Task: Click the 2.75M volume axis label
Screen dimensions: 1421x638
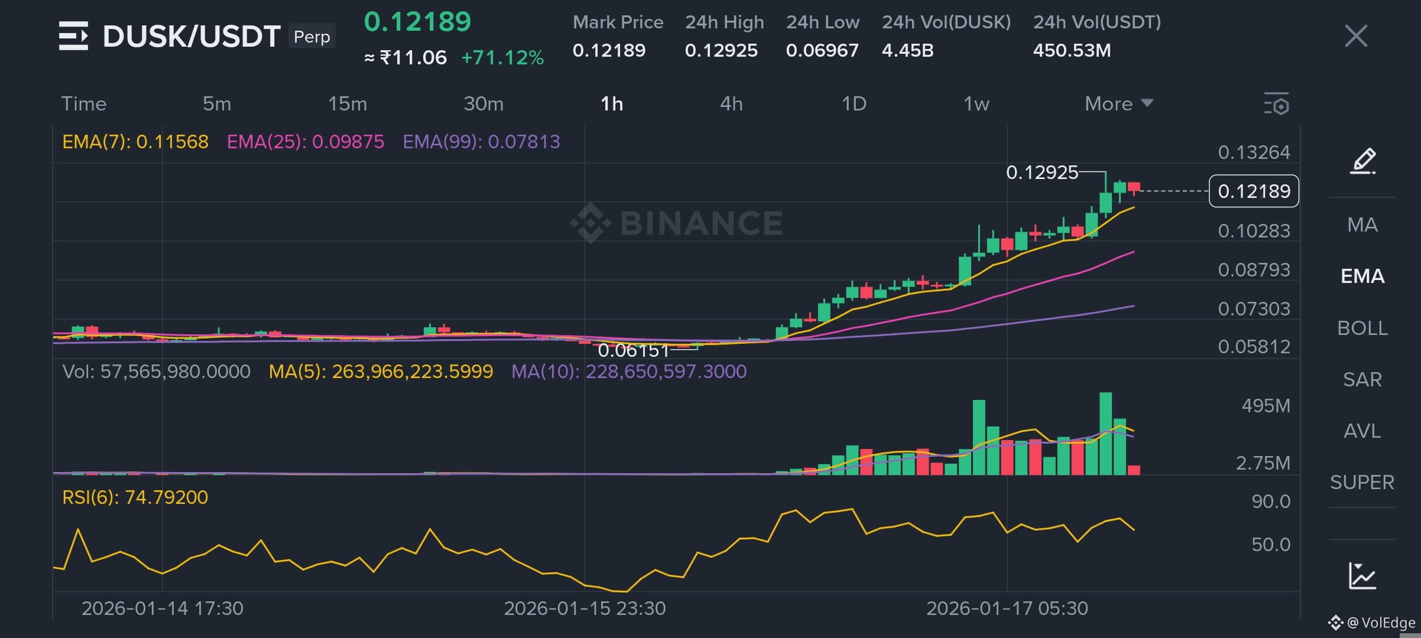Action: pos(1263,463)
